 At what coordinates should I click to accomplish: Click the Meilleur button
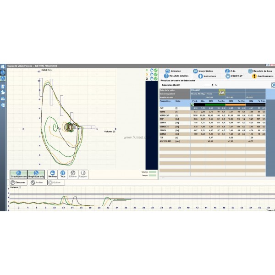point(53,175)
